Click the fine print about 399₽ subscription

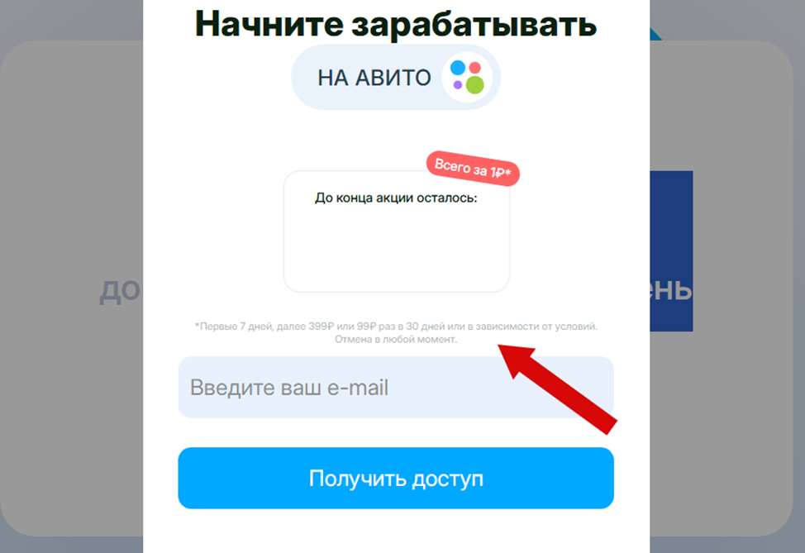[x=396, y=327]
